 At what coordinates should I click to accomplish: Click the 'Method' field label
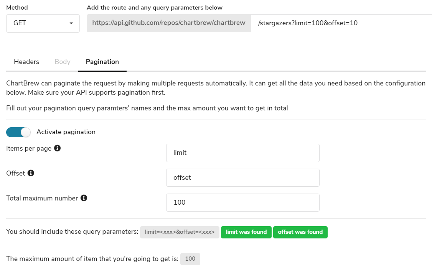[x=17, y=8]
